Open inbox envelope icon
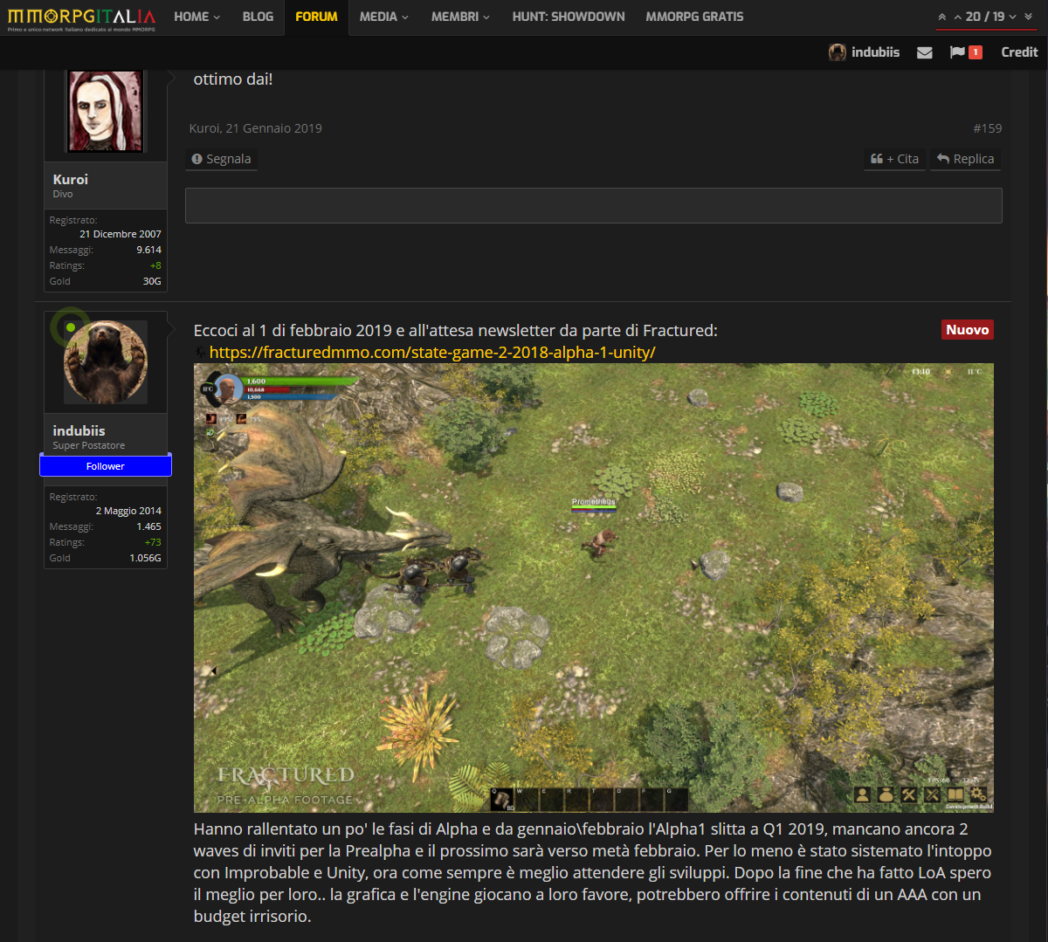 (x=925, y=52)
